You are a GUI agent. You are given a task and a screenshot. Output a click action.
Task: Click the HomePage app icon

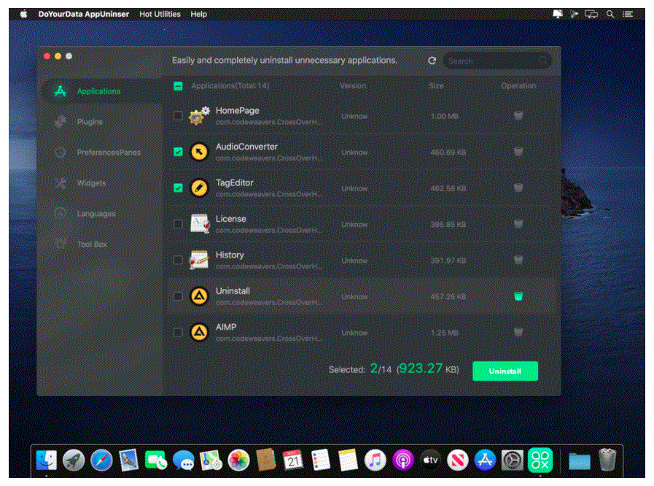199,115
